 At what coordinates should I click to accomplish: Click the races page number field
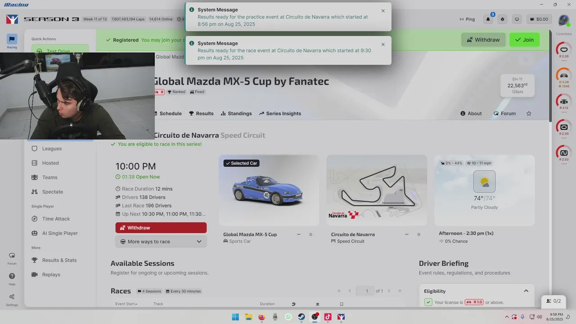click(x=365, y=291)
